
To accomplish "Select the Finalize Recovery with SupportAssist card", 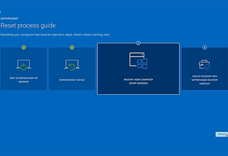I will (x=205, y=69).
